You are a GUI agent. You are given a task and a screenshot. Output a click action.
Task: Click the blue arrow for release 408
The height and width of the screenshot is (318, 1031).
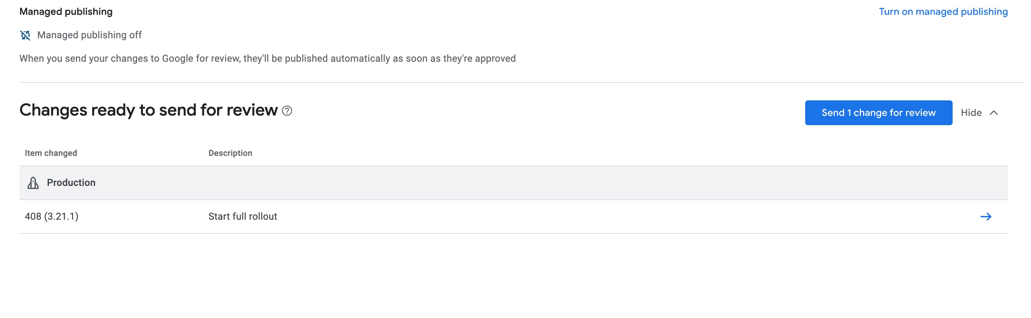[985, 216]
